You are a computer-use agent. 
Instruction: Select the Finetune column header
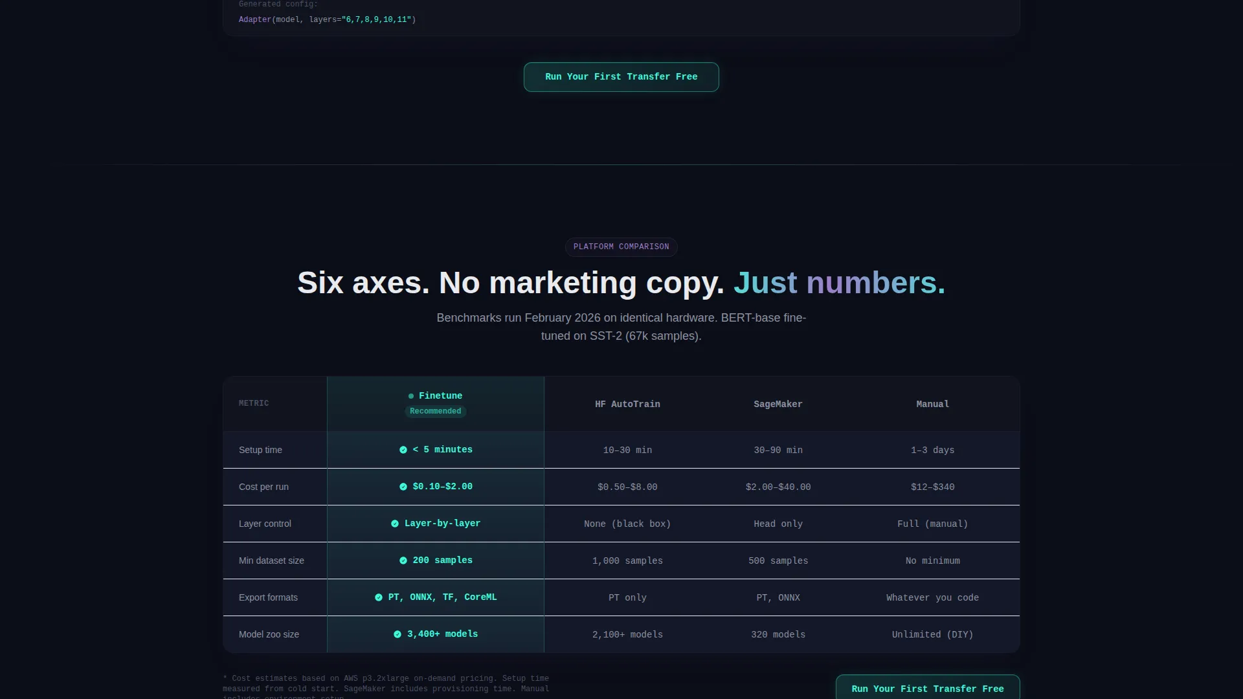[x=436, y=404]
